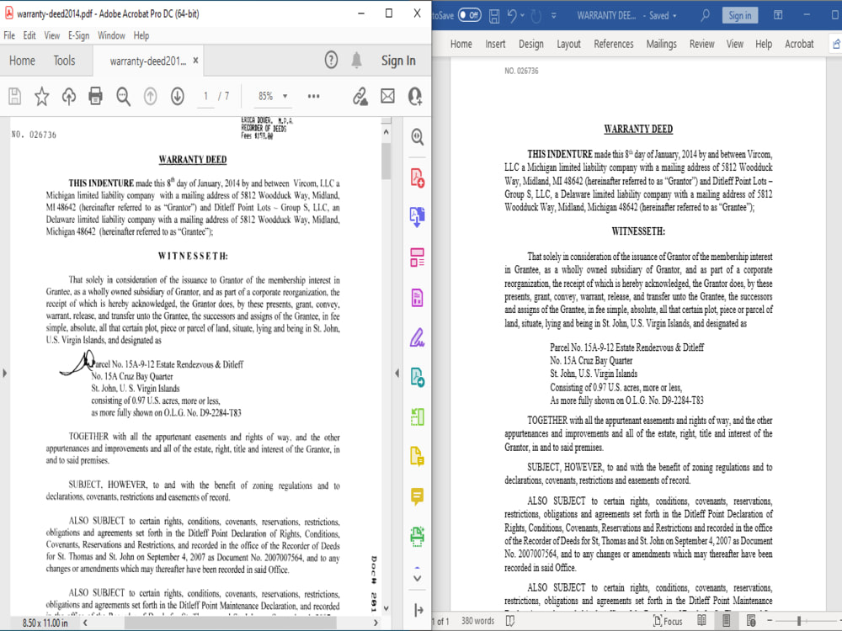842x631 pixels.
Task: Switch to Acrobat Tools view
Action: tap(64, 61)
